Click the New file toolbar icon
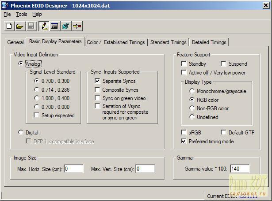The width and height of the screenshot is (272, 201). click(x=9, y=26)
